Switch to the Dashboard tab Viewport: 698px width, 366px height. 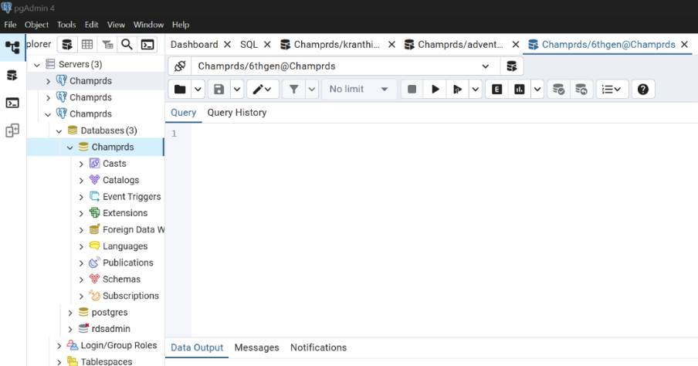[x=194, y=45]
